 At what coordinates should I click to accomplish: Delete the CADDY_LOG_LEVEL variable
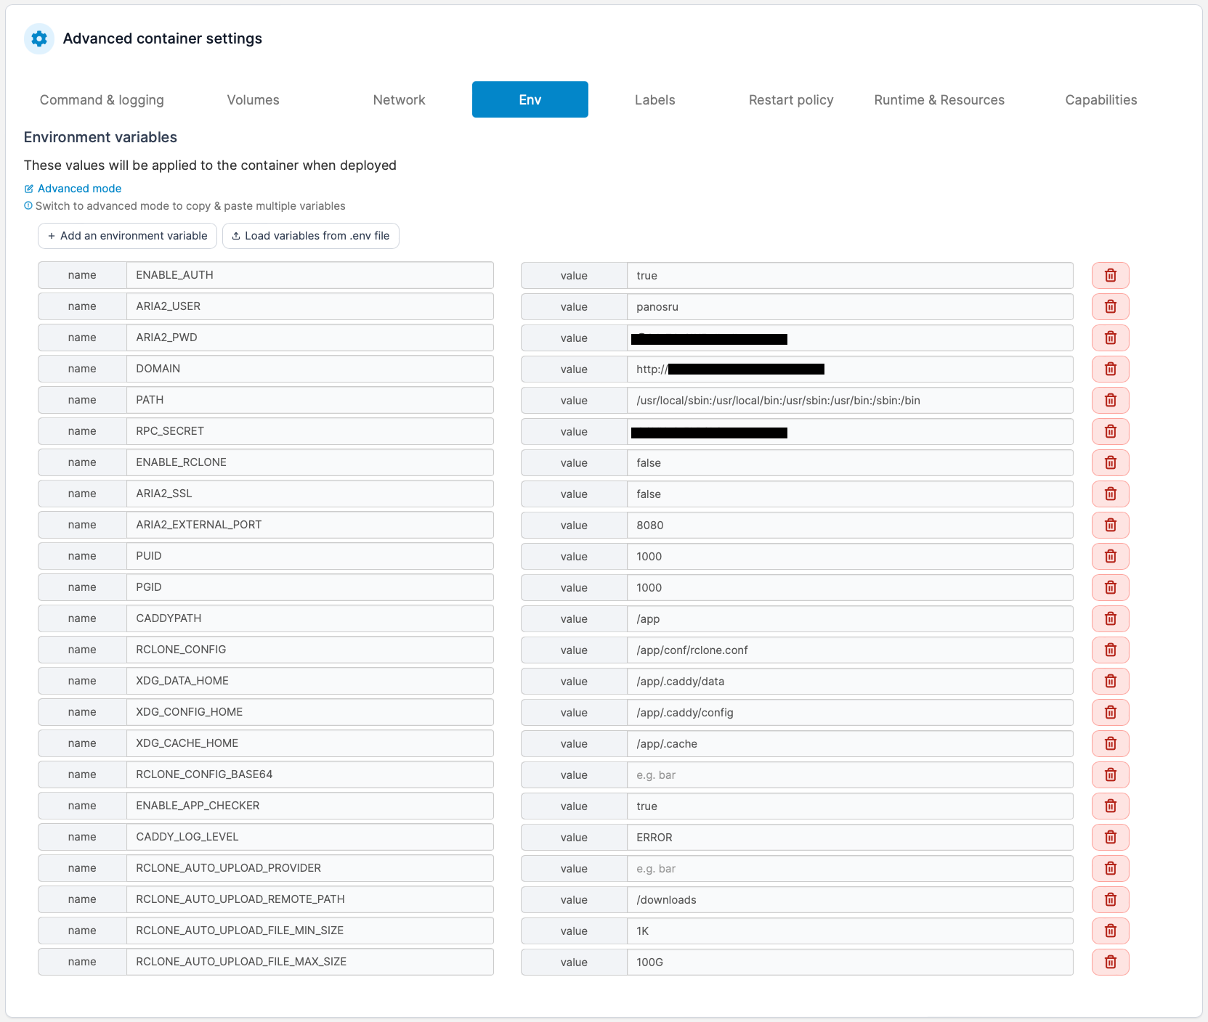pyautogui.click(x=1110, y=837)
